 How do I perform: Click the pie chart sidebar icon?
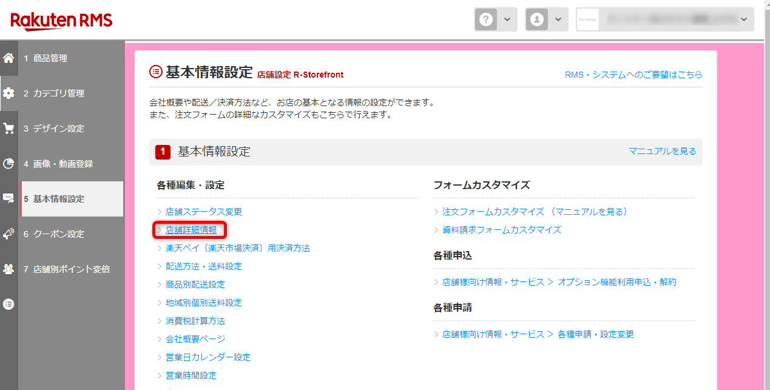point(8,164)
